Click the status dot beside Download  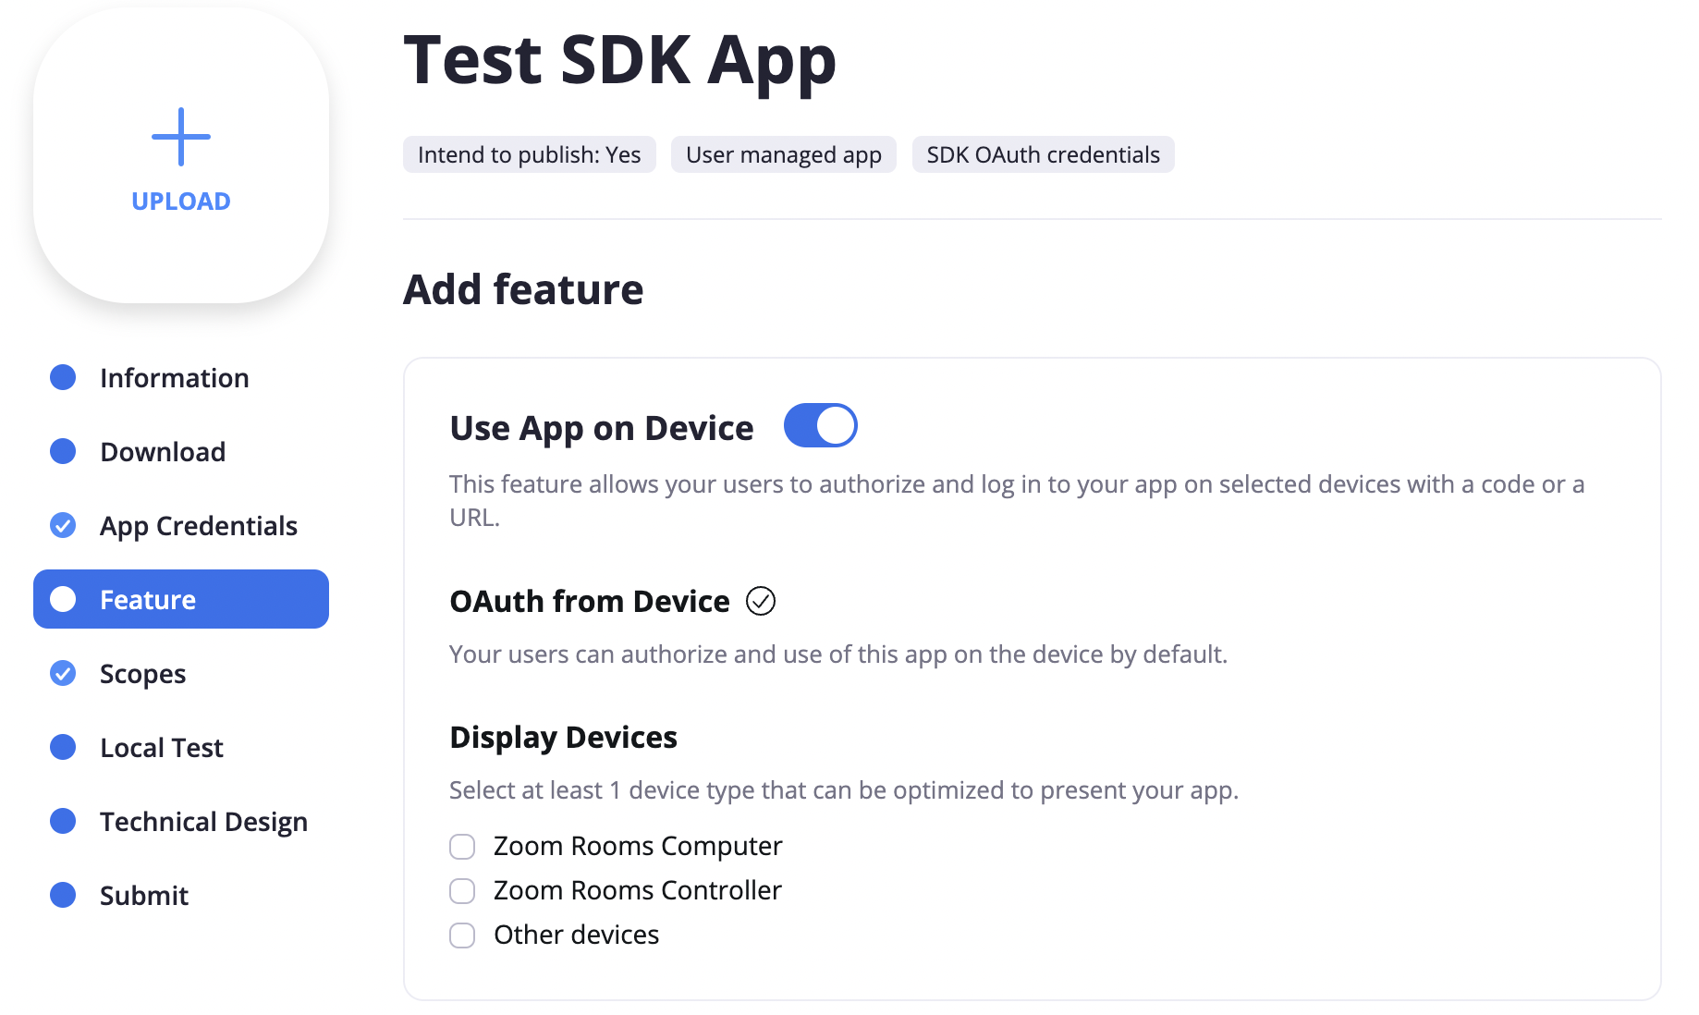coord(62,451)
